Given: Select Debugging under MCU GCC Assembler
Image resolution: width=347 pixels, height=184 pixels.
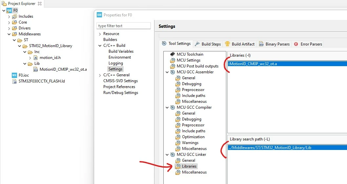Looking at the screenshot, I should coord(192,84).
